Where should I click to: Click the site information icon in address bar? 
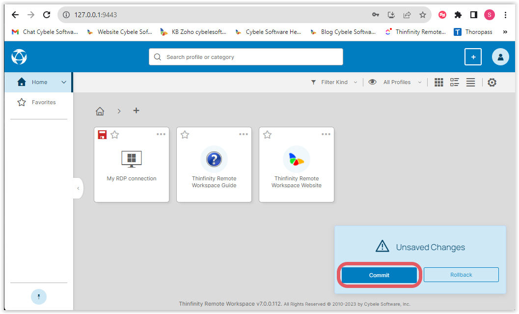(x=66, y=15)
